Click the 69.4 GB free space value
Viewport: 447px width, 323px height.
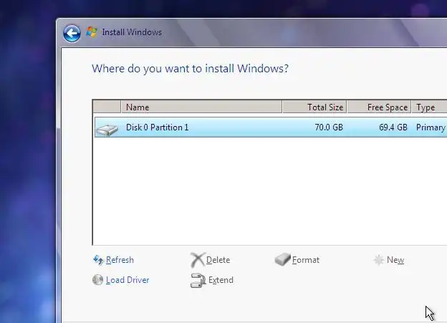click(393, 127)
